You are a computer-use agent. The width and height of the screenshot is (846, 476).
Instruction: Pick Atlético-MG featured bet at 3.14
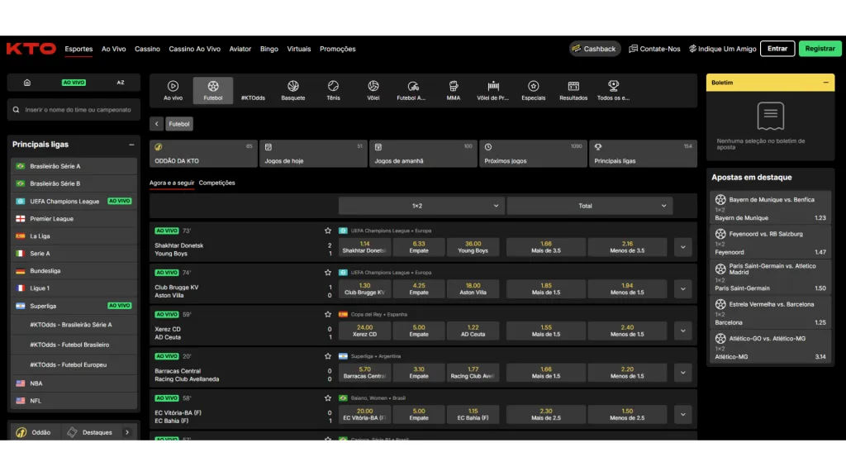point(770,347)
